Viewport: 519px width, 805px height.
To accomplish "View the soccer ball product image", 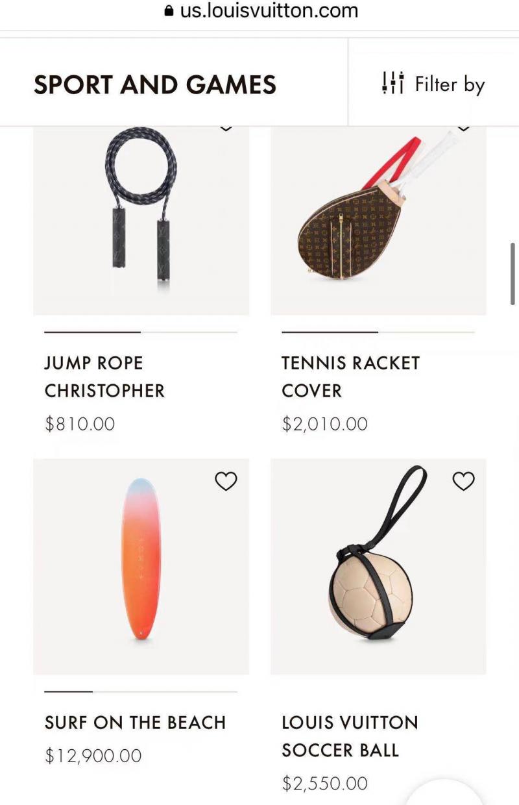I will [x=378, y=567].
